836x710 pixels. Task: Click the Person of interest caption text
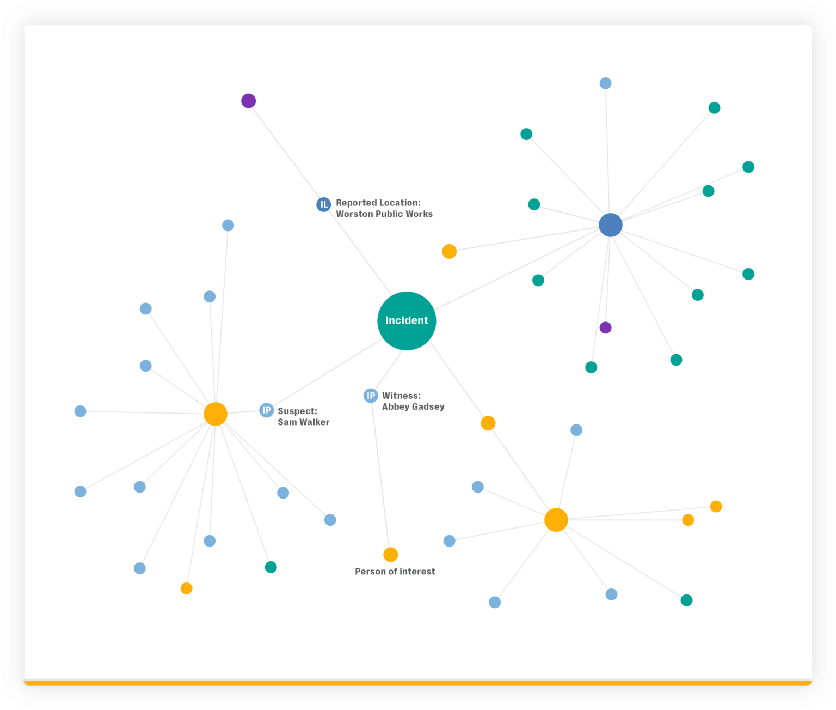pos(395,571)
